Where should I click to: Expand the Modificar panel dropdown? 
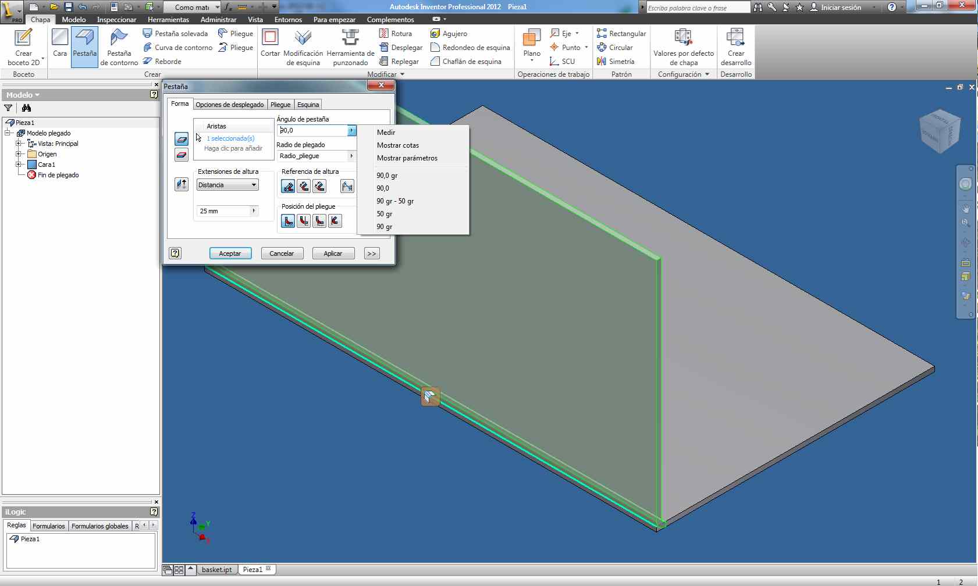click(x=386, y=74)
